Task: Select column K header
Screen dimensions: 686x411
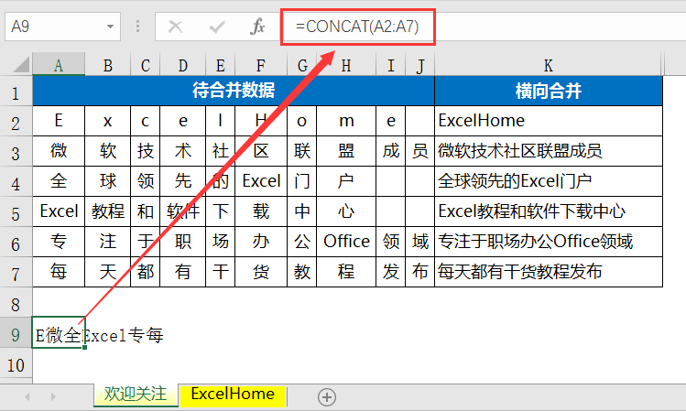Action: (549, 65)
